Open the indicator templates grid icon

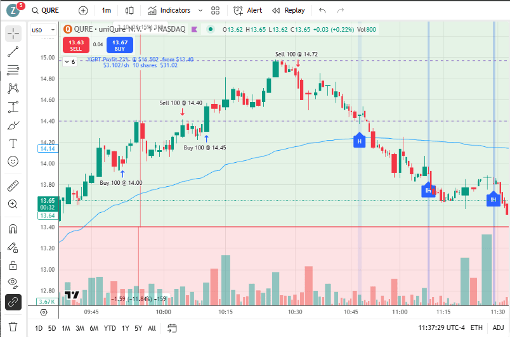(x=215, y=11)
